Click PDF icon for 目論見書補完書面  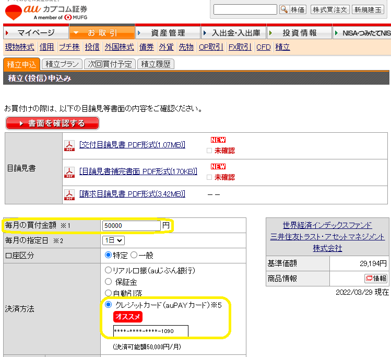tap(69, 172)
